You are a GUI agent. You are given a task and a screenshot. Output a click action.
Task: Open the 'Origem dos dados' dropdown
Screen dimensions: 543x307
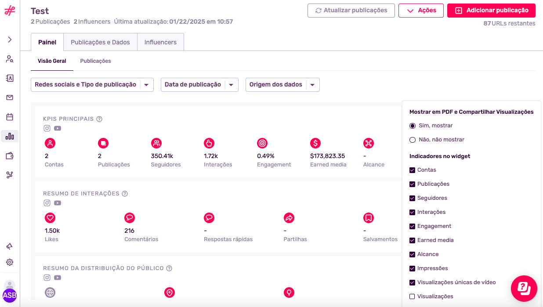point(282,85)
